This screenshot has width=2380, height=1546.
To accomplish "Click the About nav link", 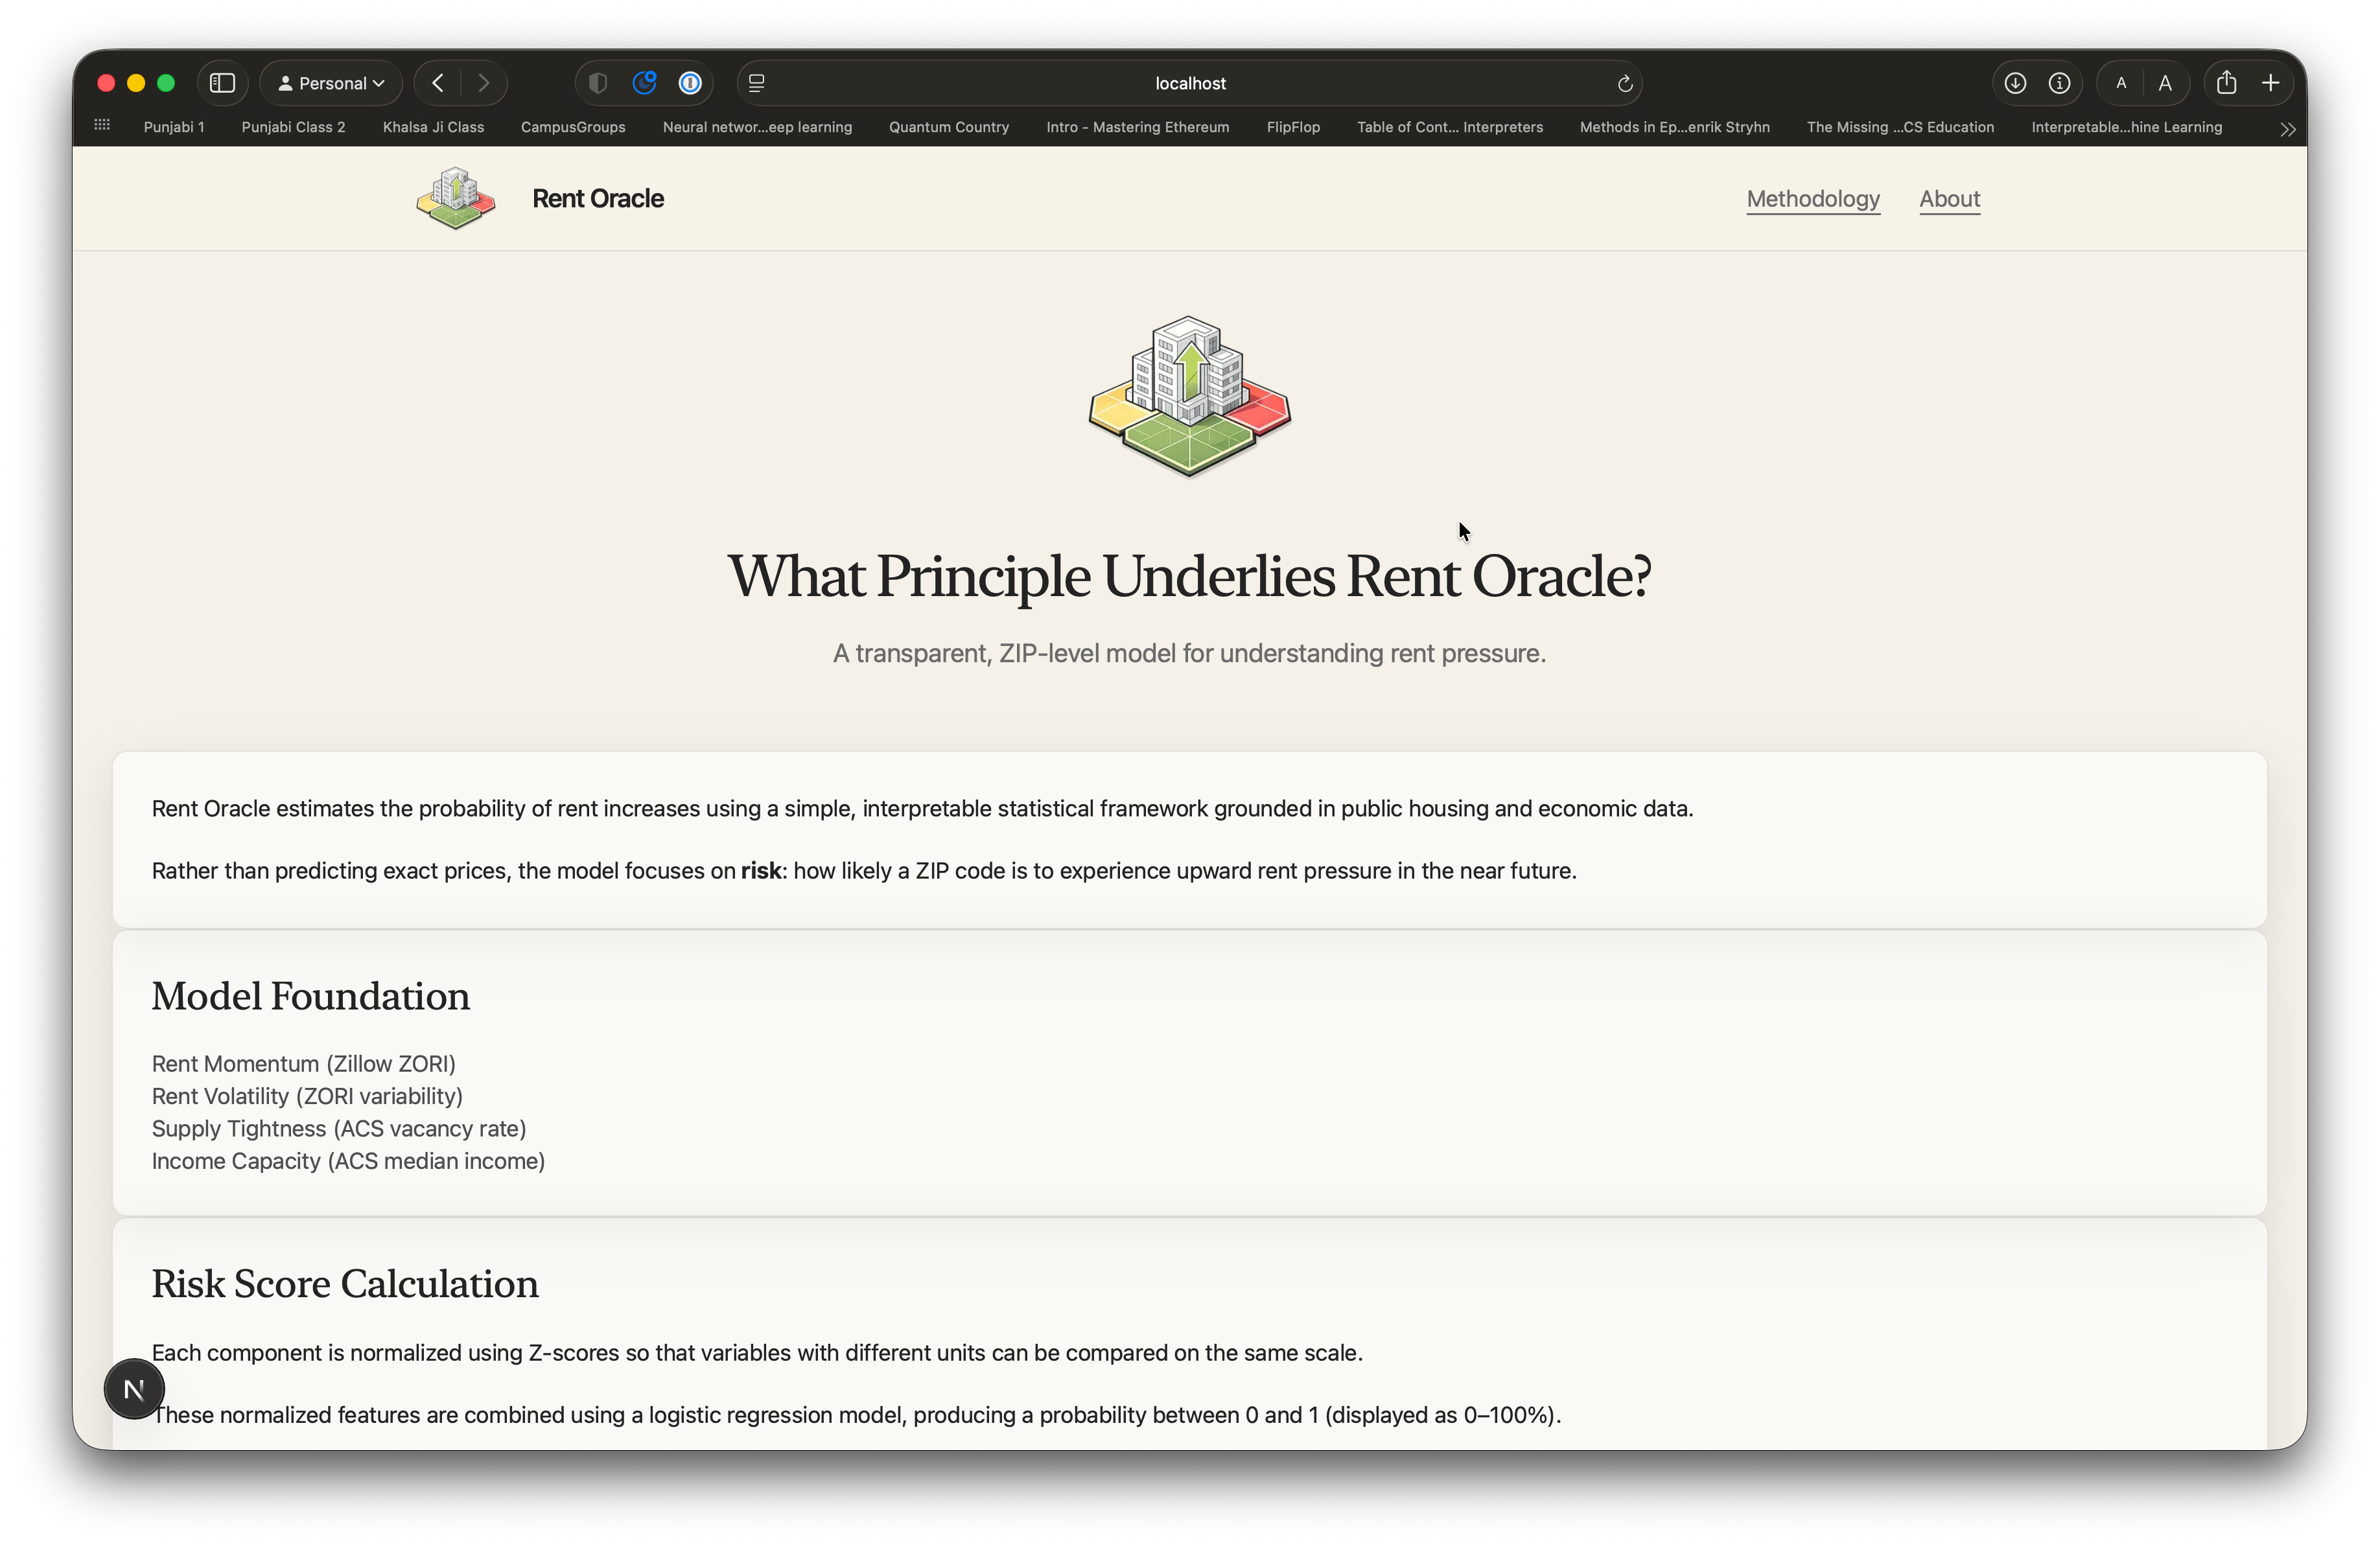I will coord(1949,199).
